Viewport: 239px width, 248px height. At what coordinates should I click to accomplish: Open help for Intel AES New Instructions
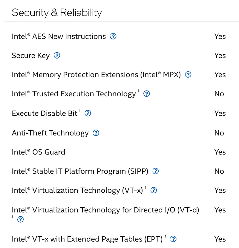(x=113, y=36)
